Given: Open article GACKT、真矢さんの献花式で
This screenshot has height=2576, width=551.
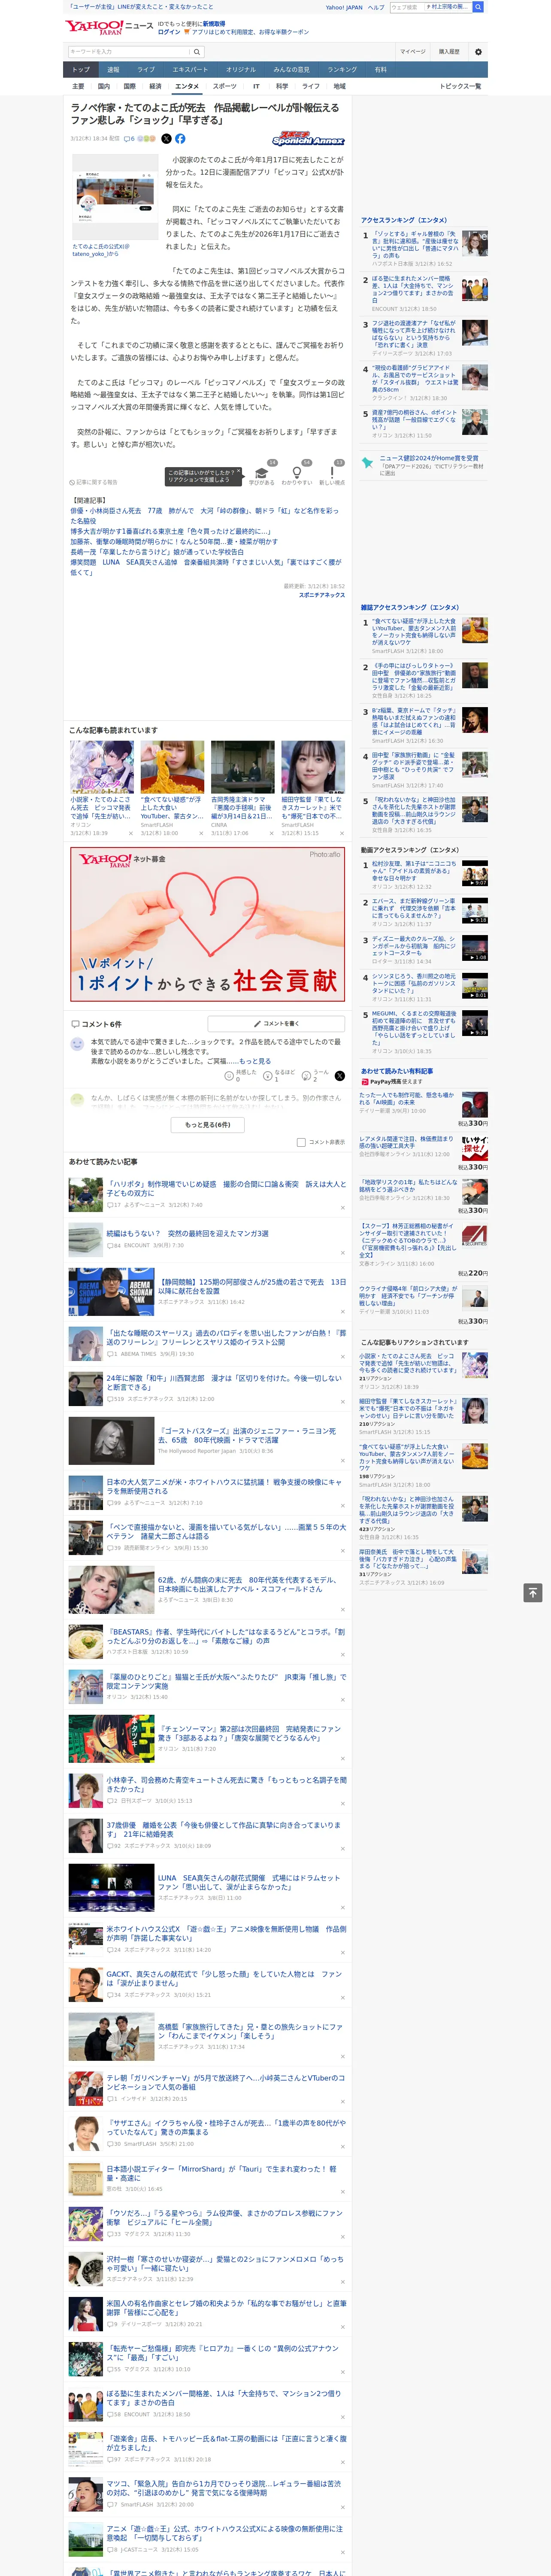Looking at the screenshot, I should [x=225, y=1978].
